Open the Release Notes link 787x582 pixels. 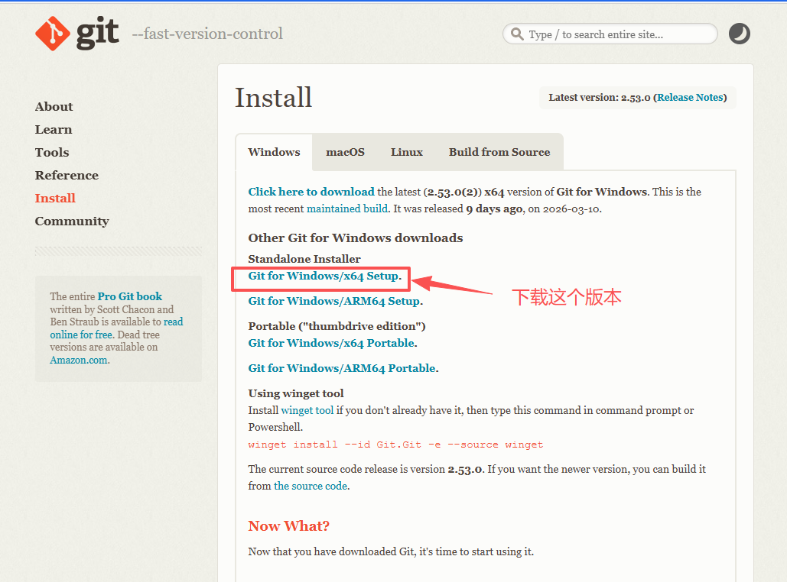point(690,97)
